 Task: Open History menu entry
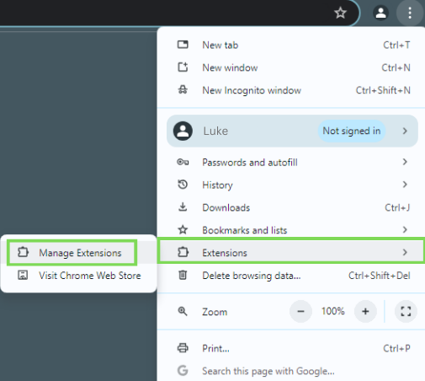coord(291,185)
